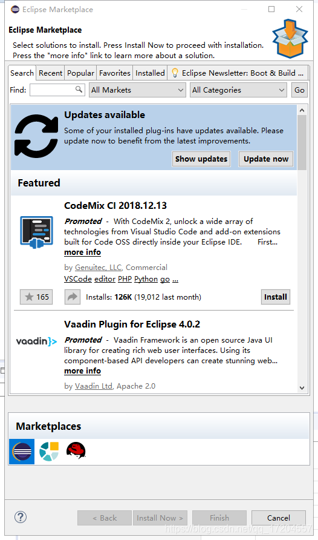Click the Install Now button
This screenshot has height=540, width=318.
pos(160,518)
